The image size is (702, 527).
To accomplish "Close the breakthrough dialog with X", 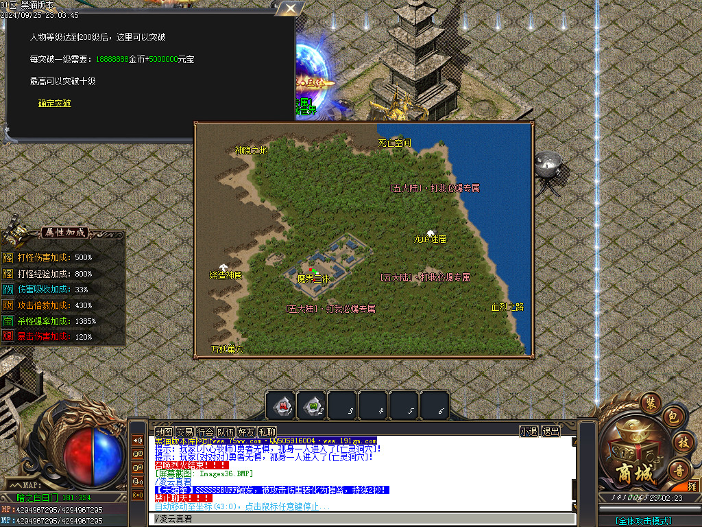I will pyautogui.click(x=291, y=8).
